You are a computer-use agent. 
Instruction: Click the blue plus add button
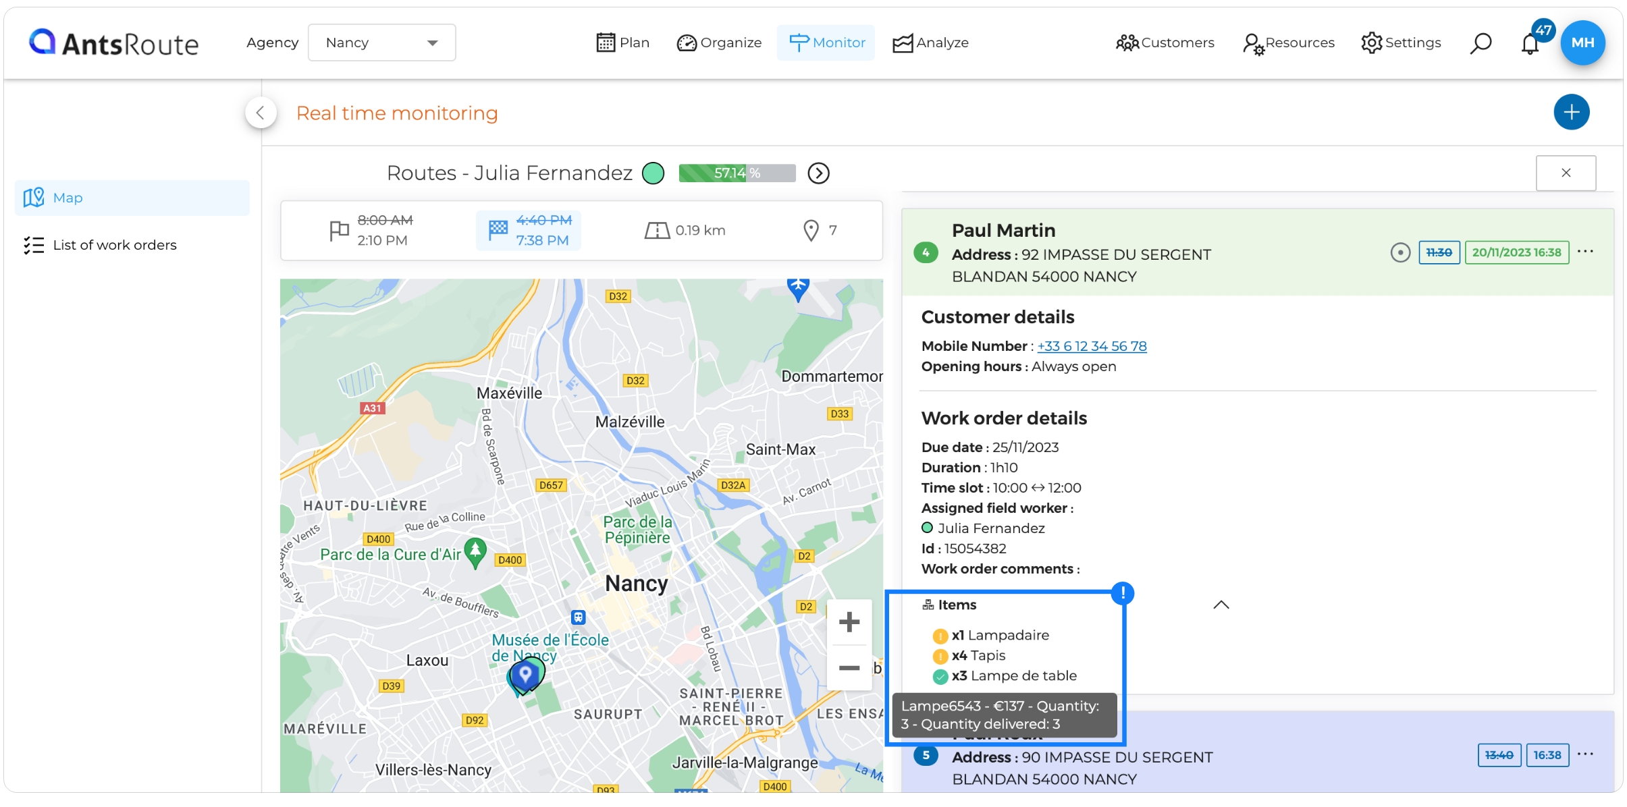pos(1571,112)
